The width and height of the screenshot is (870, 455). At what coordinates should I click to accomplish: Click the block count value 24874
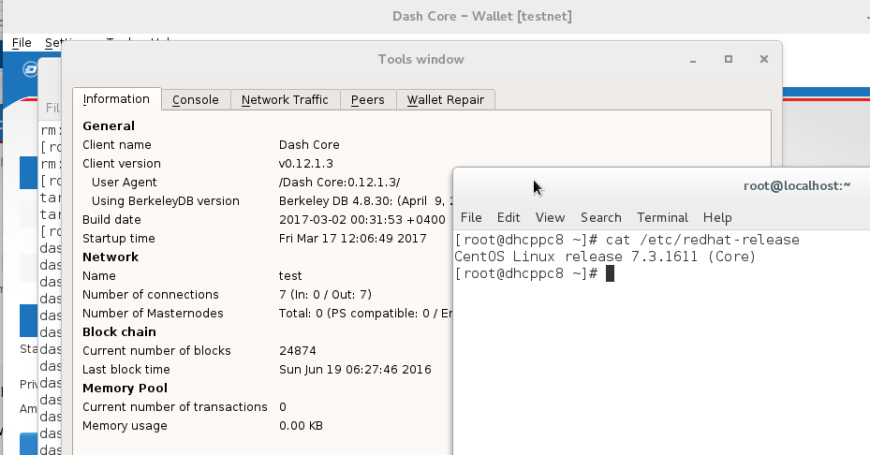pyautogui.click(x=298, y=351)
